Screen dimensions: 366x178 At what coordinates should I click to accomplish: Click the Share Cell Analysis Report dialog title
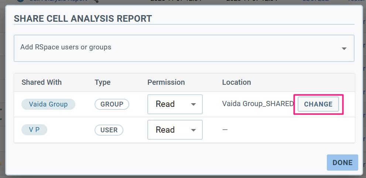[83, 18]
